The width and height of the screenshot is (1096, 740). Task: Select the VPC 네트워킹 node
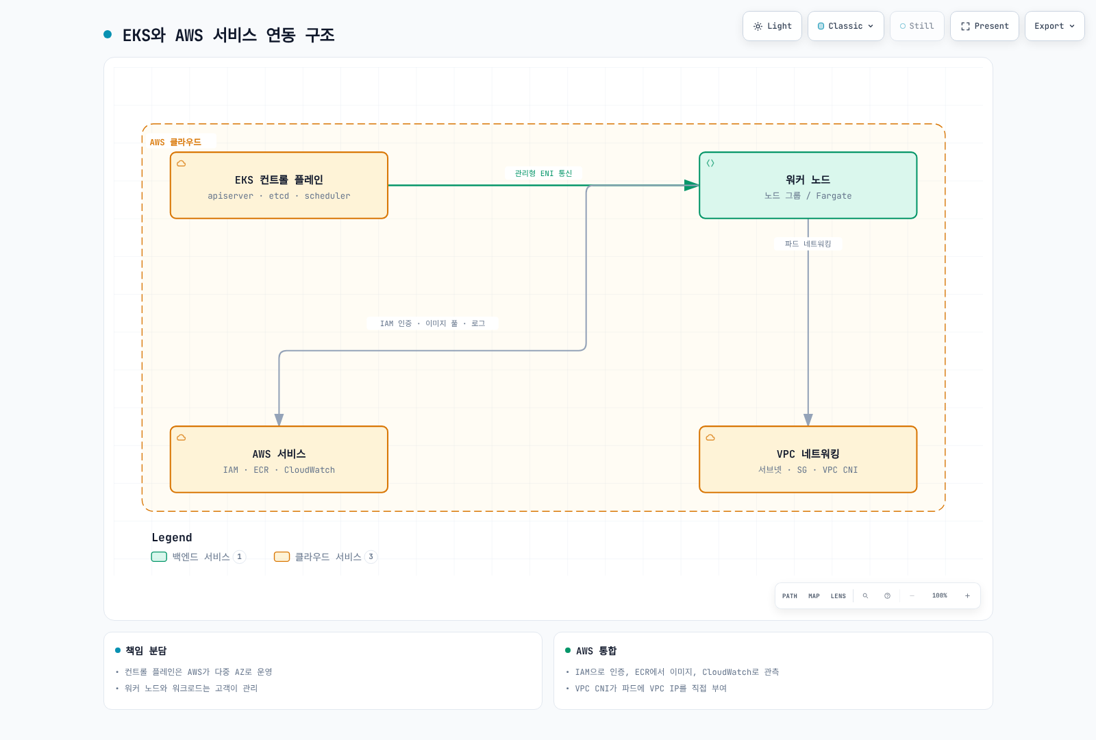(808, 460)
